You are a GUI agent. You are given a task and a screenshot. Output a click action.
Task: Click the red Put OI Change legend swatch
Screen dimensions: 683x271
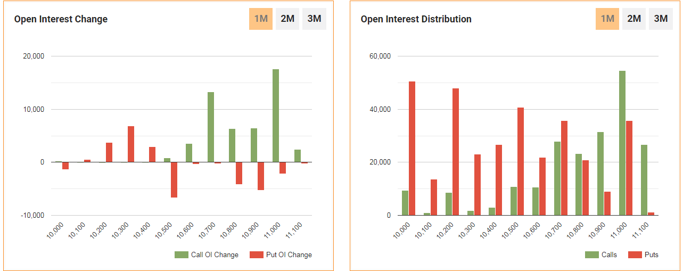pyautogui.click(x=257, y=255)
